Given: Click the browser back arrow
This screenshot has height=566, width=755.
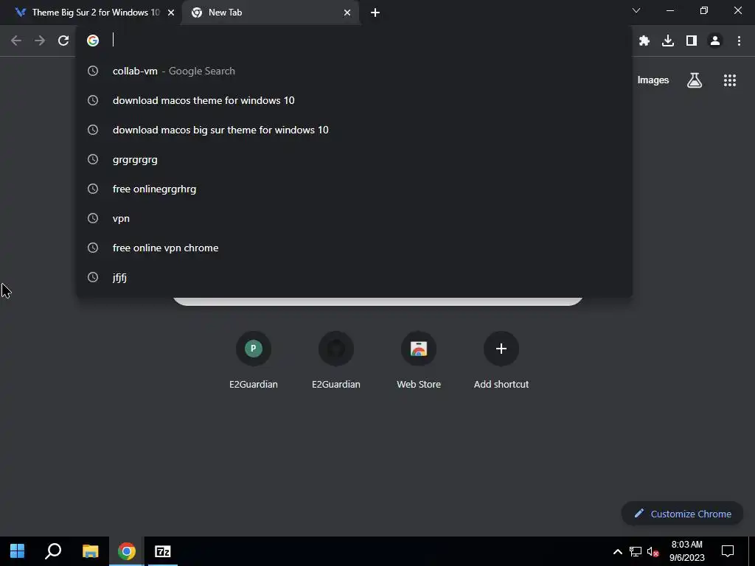Looking at the screenshot, I should pos(16,41).
